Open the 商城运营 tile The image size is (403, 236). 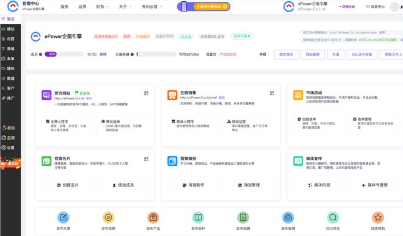pyautogui.click(x=249, y=126)
